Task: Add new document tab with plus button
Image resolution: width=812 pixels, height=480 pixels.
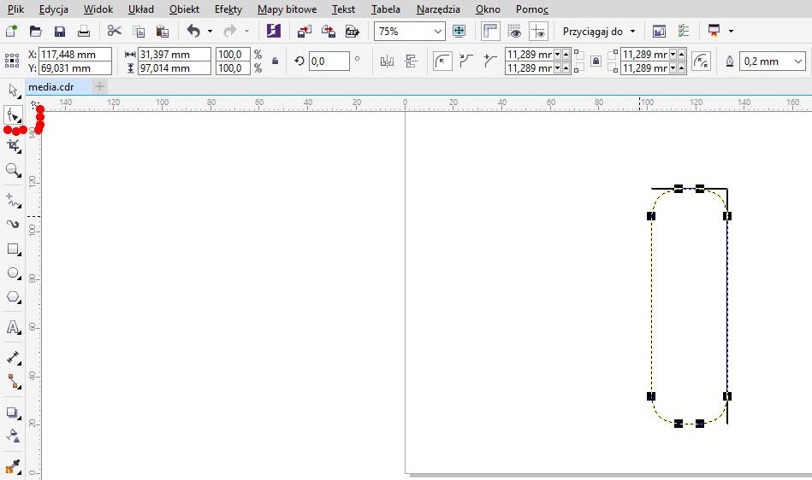Action: point(99,86)
